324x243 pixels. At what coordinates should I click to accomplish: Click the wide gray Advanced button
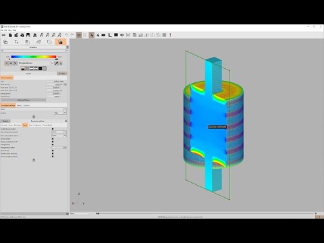click(24, 100)
